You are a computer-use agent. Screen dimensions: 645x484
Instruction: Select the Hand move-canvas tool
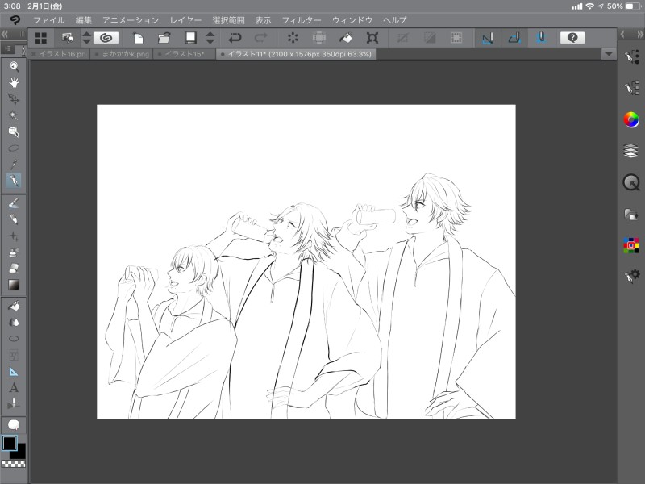(x=14, y=83)
